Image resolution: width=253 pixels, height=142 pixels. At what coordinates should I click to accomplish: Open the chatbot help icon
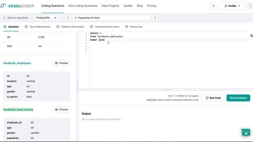tap(246, 133)
